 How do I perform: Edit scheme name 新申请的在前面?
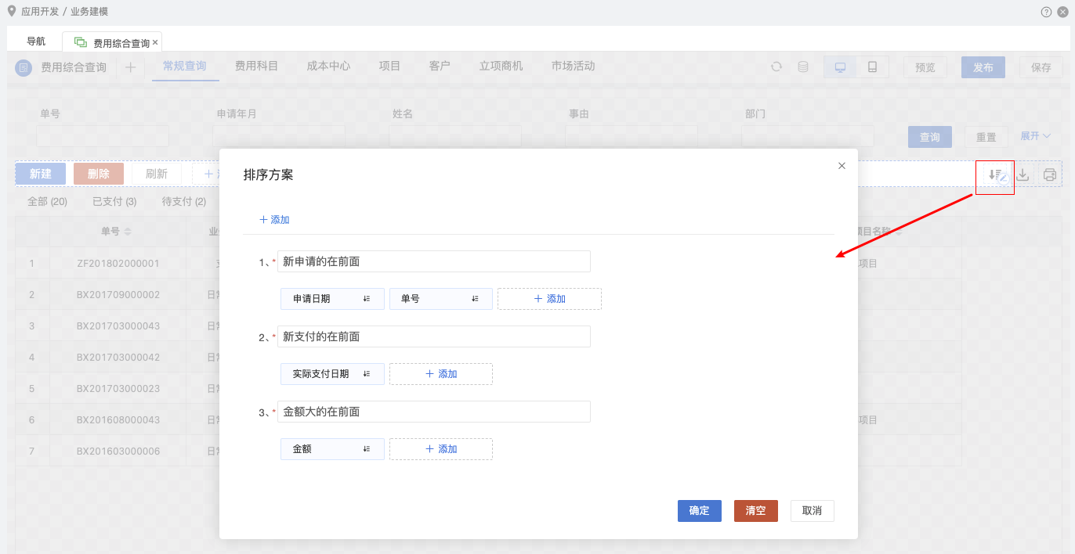(x=434, y=261)
